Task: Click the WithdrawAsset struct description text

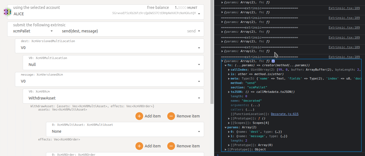Action: [x=92, y=106]
